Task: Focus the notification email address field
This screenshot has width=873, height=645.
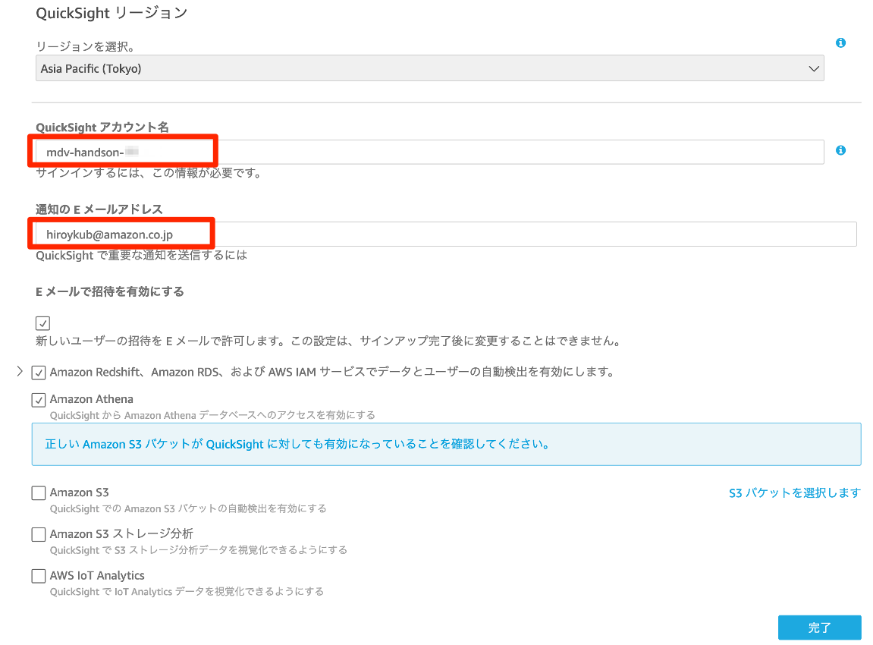Action: pos(445,234)
